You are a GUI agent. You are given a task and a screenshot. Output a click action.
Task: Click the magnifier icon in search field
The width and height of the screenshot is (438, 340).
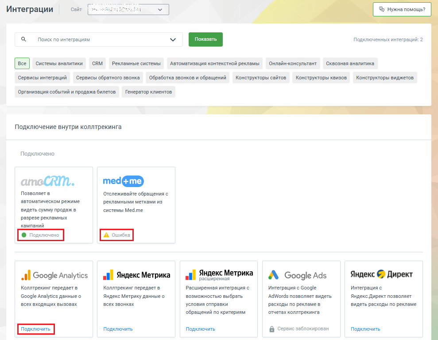coord(24,39)
